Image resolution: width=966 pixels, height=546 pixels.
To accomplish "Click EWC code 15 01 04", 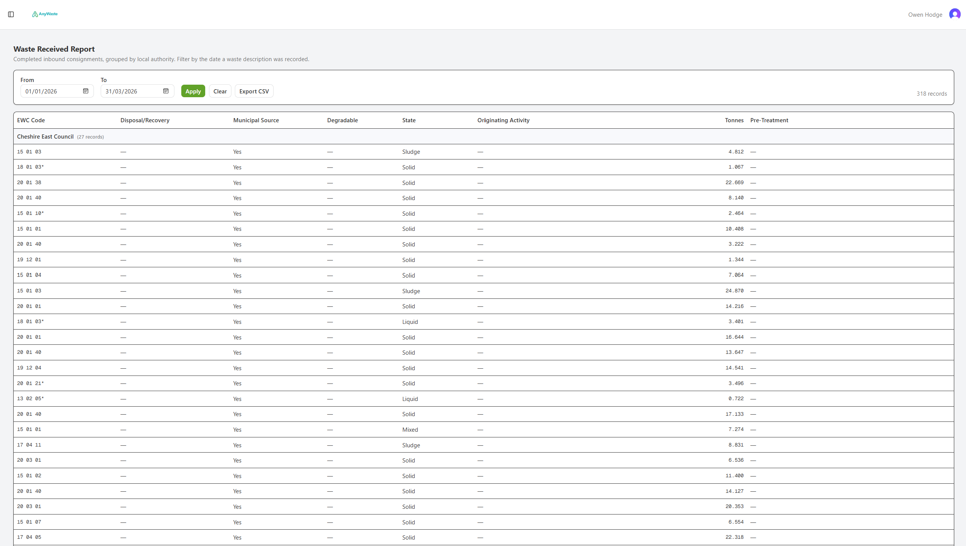I will (29, 275).
